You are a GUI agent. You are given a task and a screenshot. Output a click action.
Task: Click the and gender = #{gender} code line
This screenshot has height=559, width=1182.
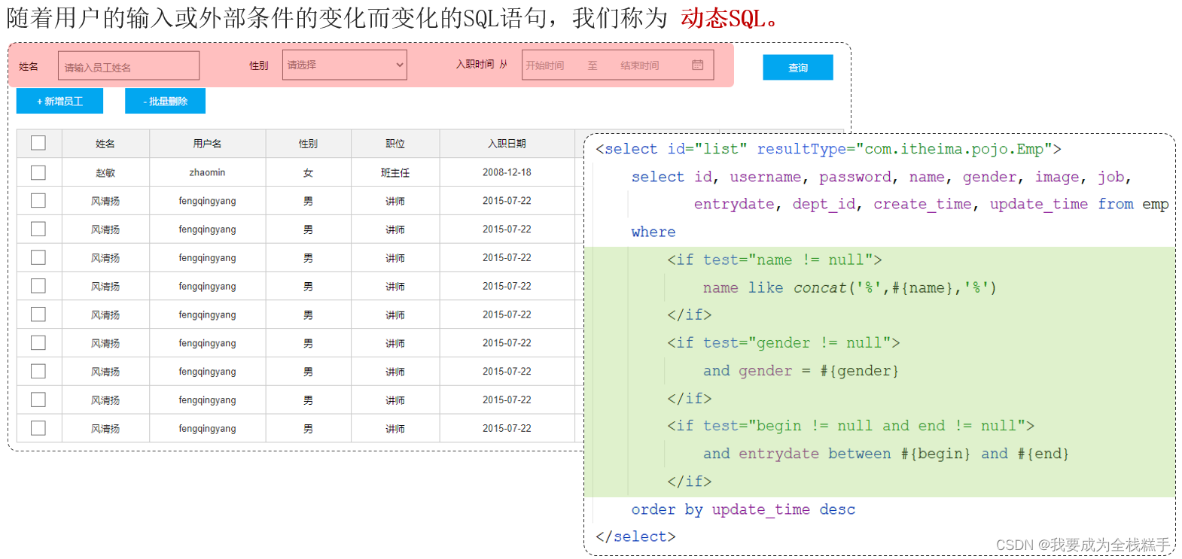coord(801,370)
